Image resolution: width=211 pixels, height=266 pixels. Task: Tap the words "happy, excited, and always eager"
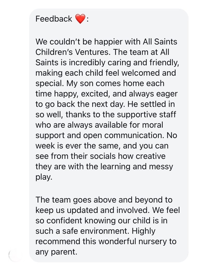pyautogui.click(x=116, y=94)
